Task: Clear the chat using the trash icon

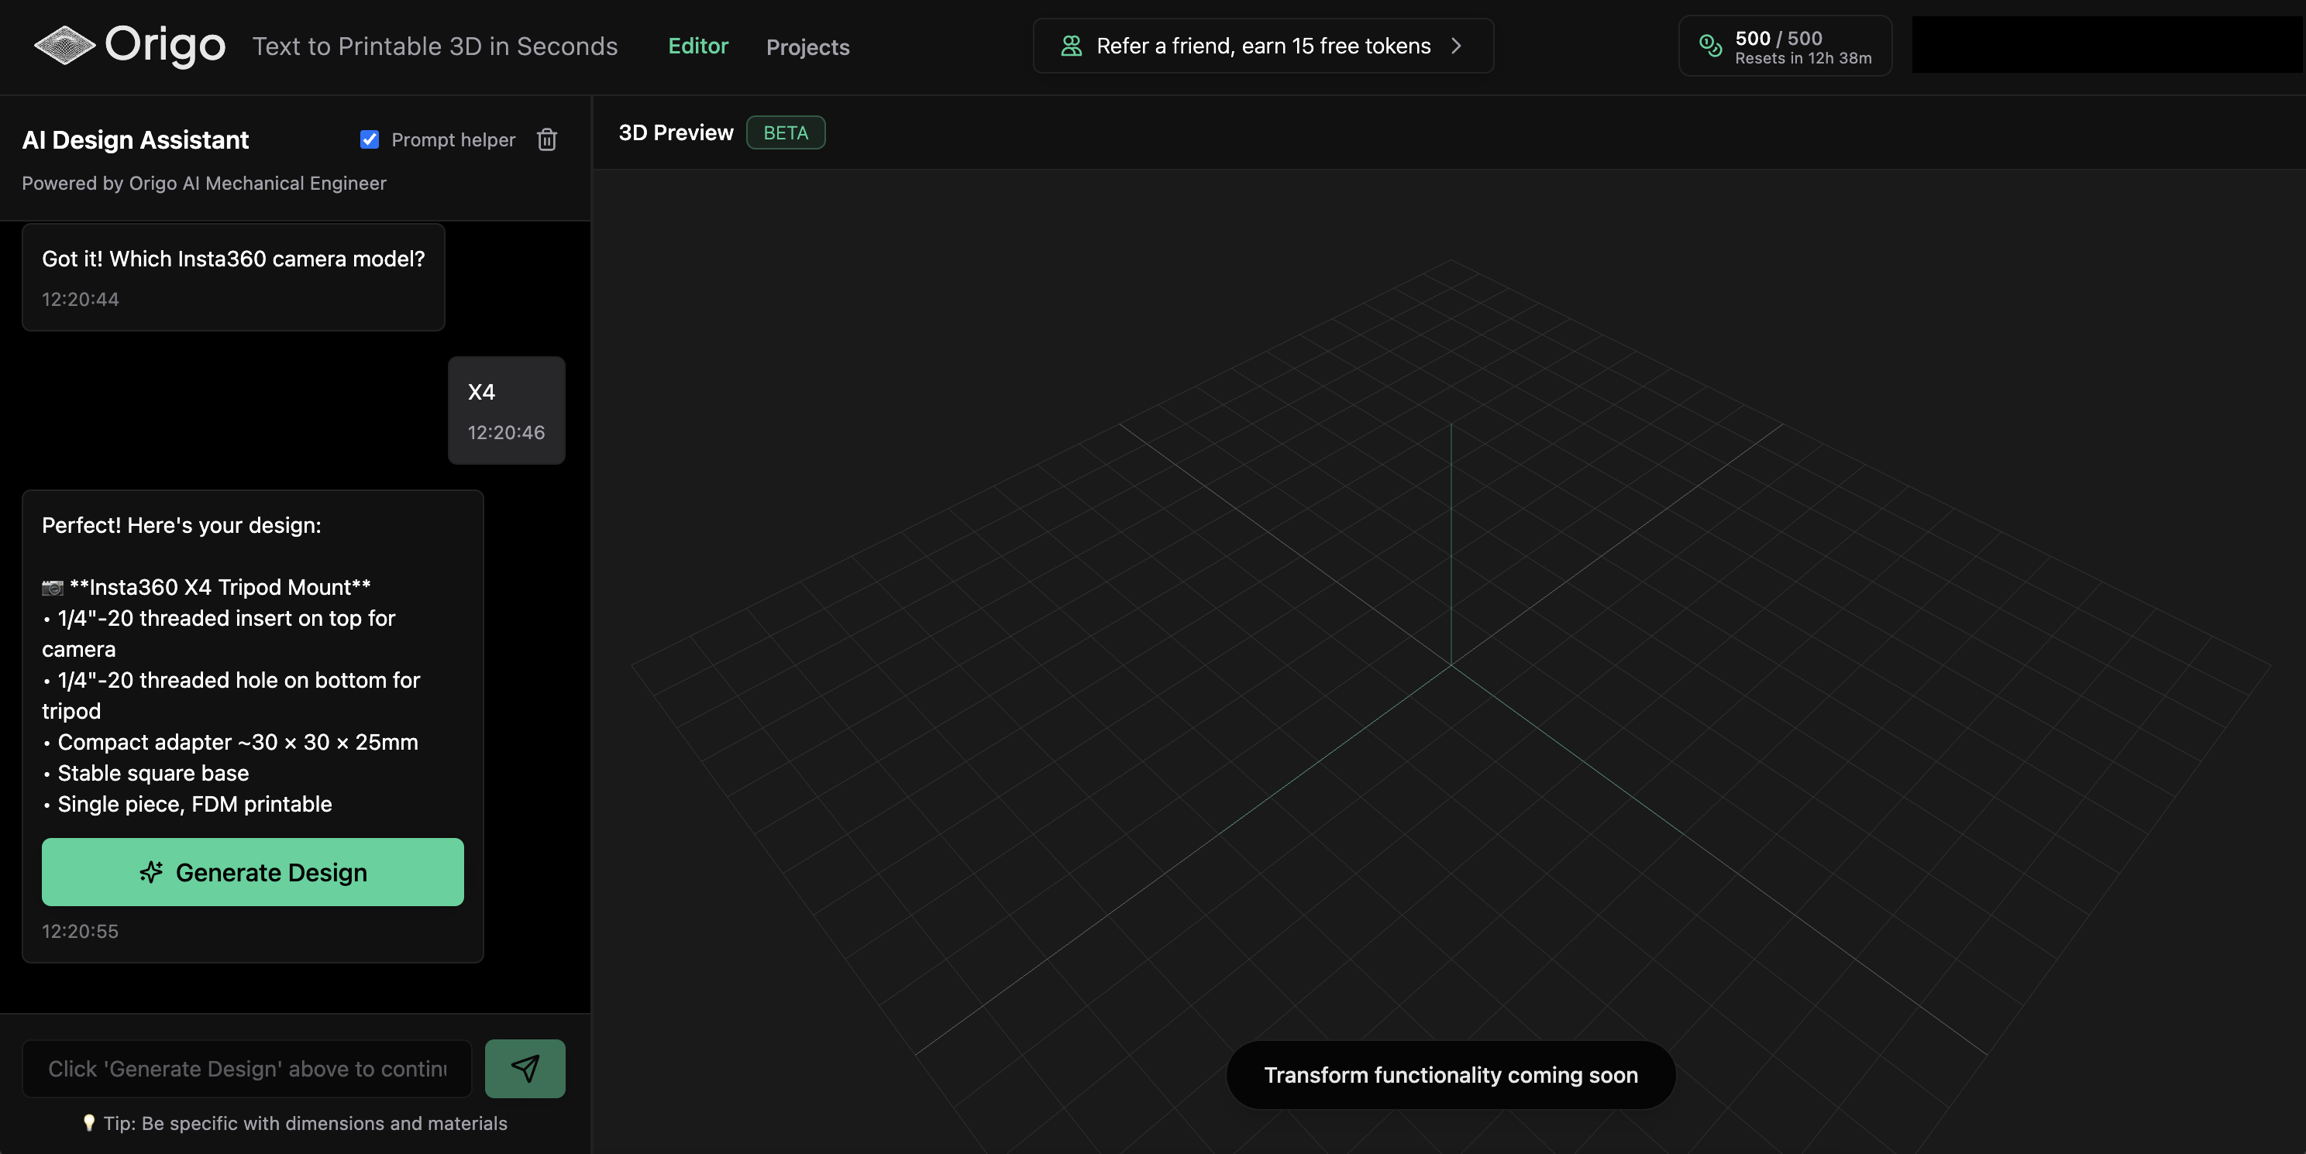Action: 546,139
